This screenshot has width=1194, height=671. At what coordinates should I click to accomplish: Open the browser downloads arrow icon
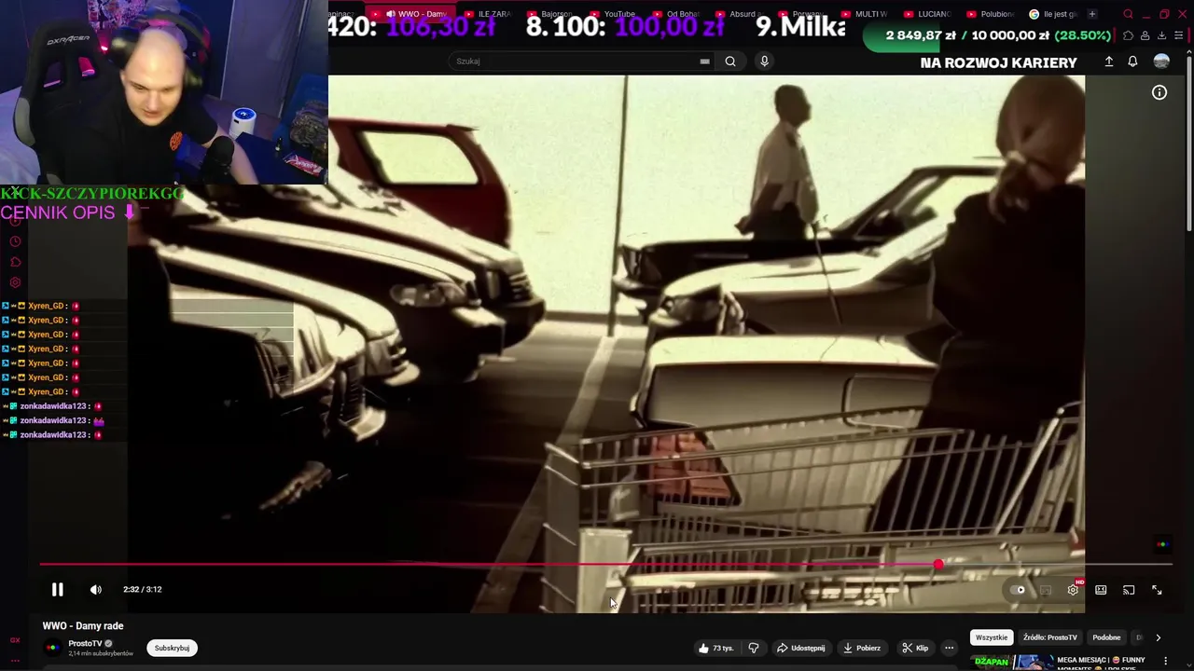click(x=1161, y=35)
